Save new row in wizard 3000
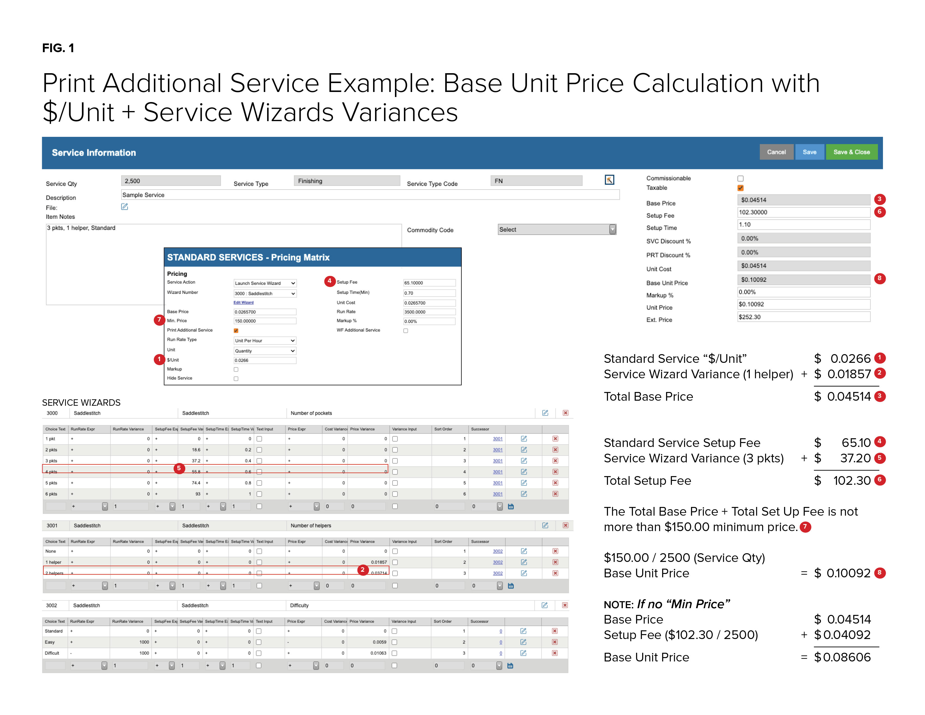The height and width of the screenshot is (715, 925). tap(511, 506)
